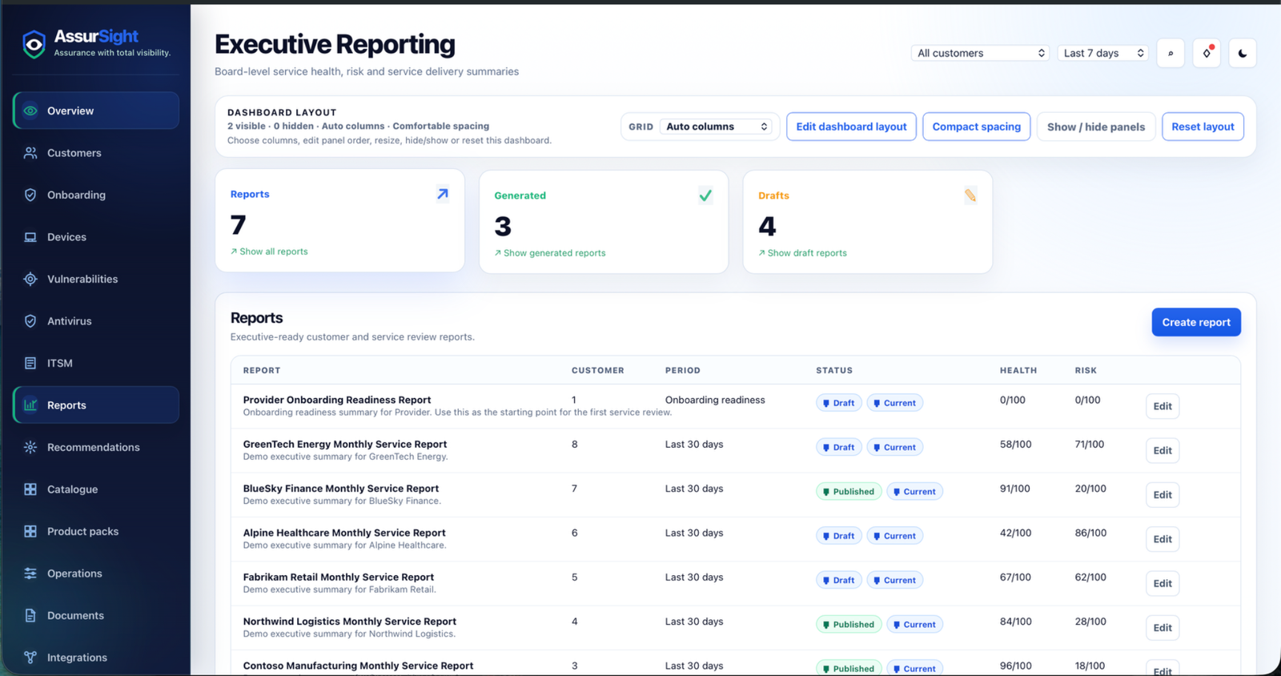
Task: Click the Integrations branch icon
Action: pyautogui.click(x=30, y=658)
